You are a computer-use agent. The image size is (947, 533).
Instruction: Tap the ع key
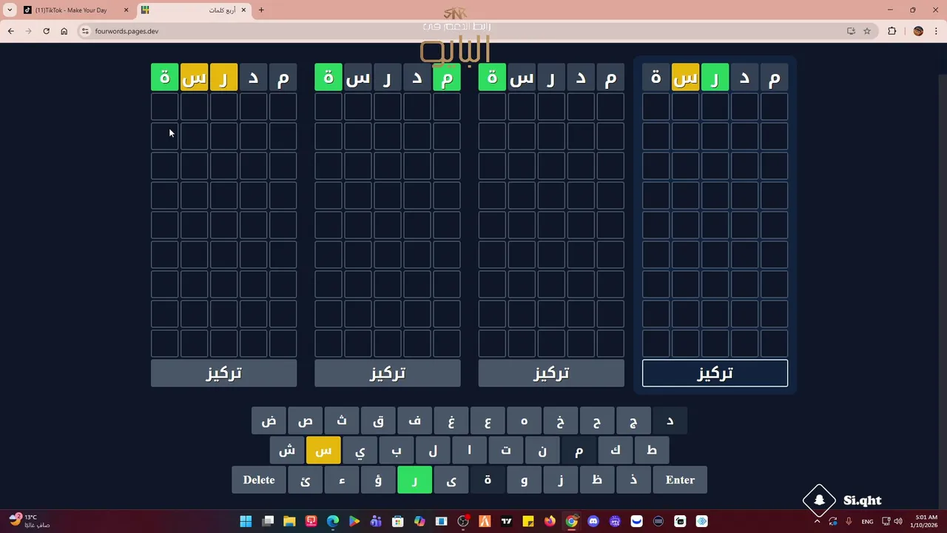(x=488, y=420)
